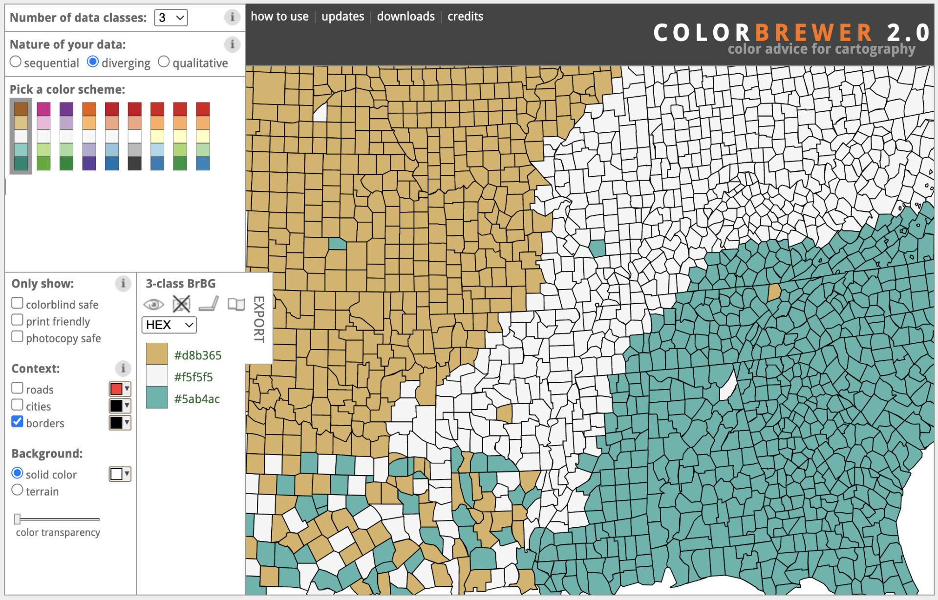Click the colorblind-safe eye icon

(154, 304)
